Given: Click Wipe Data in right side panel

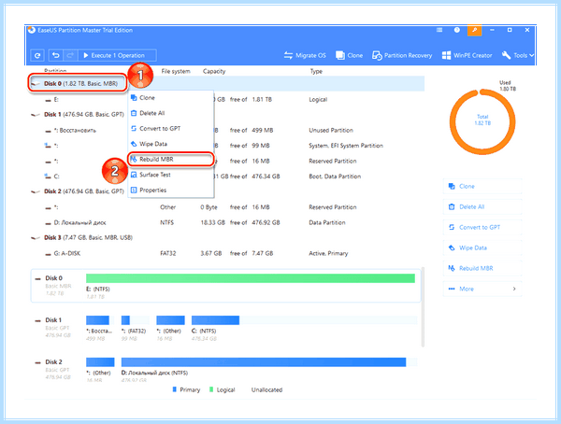Looking at the screenshot, I should click(x=482, y=247).
